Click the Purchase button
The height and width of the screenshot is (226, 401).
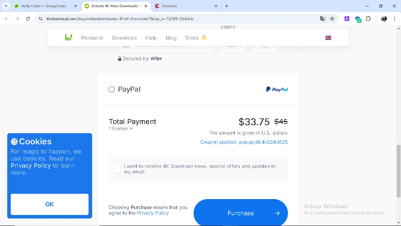coord(241,213)
